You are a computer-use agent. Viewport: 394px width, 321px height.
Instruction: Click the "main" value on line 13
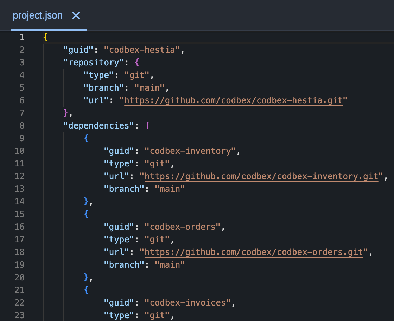[x=170, y=189]
